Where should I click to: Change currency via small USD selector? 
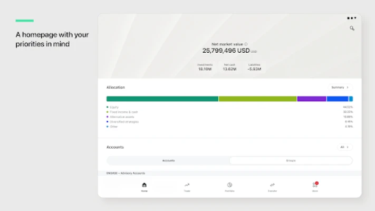pos(254,52)
